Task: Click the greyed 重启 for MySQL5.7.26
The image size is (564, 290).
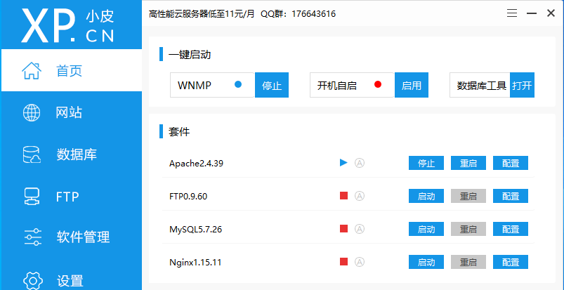Action: (468, 229)
